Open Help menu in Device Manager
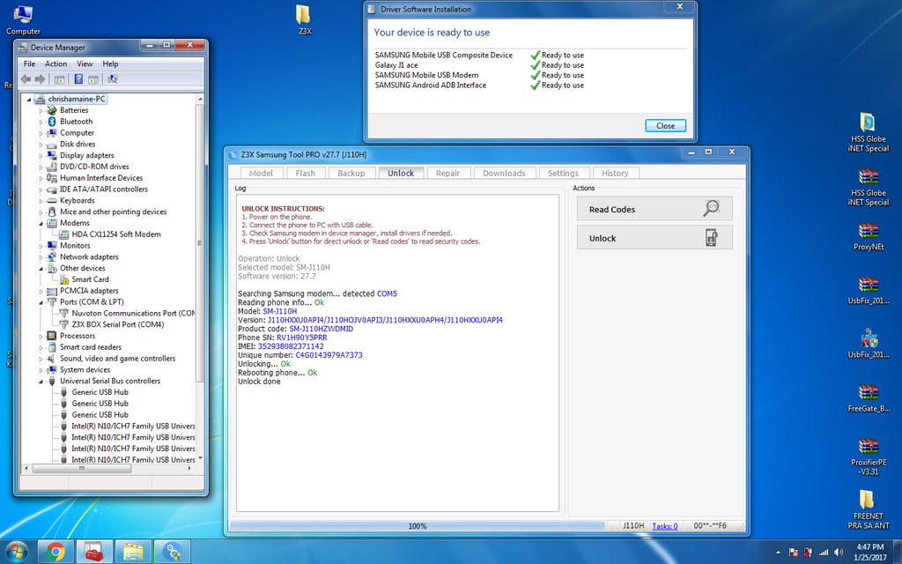Viewport: 902px width, 564px height. click(x=110, y=63)
